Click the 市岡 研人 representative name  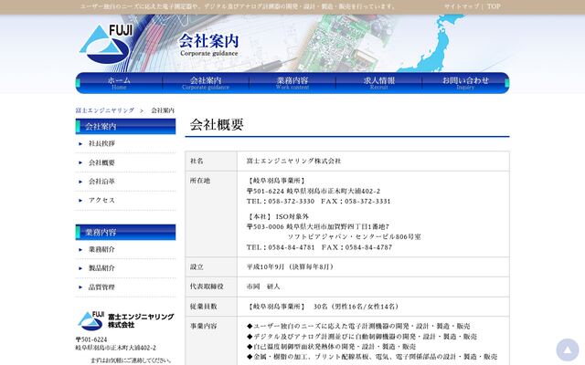coord(263,287)
